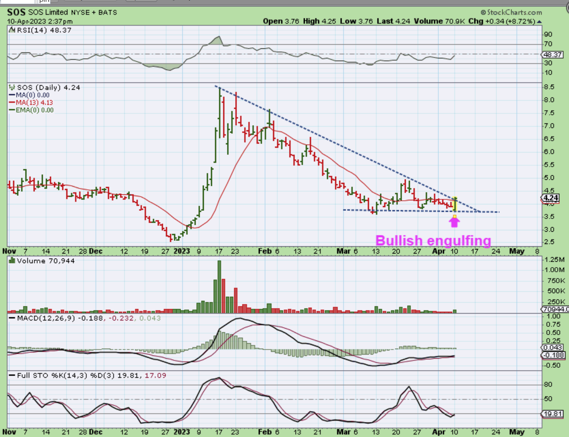Click the pink upward arrow annotation
The width and height of the screenshot is (569, 437).
(454, 222)
